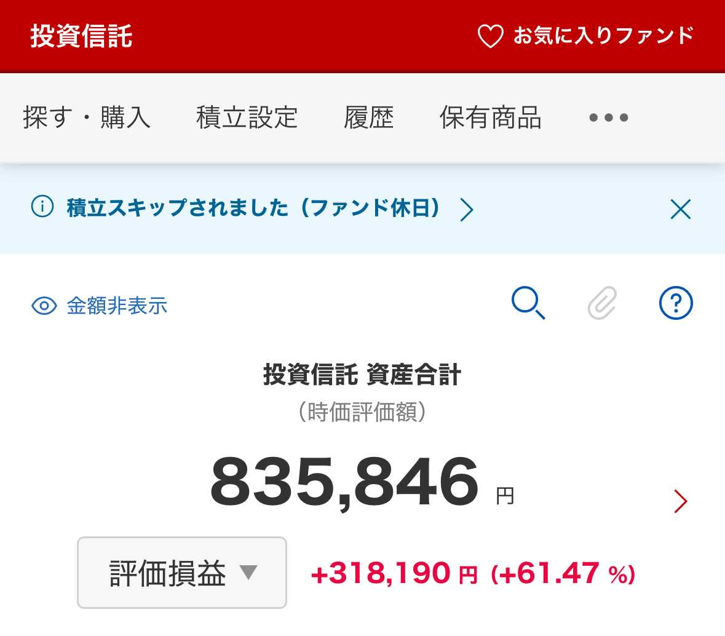Toggle the eye icon to hide amounts

coord(44,306)
